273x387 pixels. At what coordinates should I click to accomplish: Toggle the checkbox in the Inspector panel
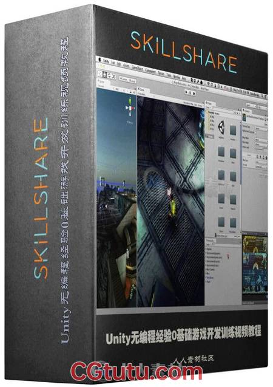[x=256, y=132]
